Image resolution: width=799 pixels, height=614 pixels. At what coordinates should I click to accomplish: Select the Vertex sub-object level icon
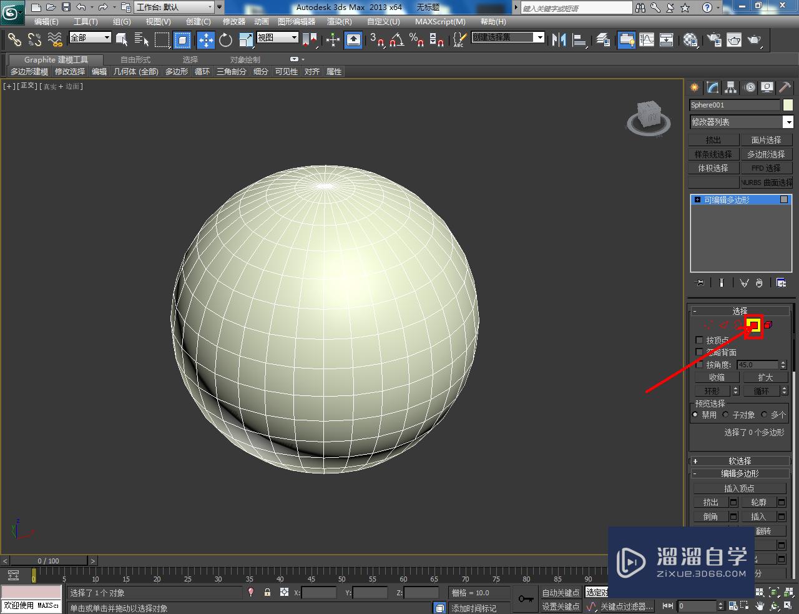pyautogui.click(x=708, y=325)
